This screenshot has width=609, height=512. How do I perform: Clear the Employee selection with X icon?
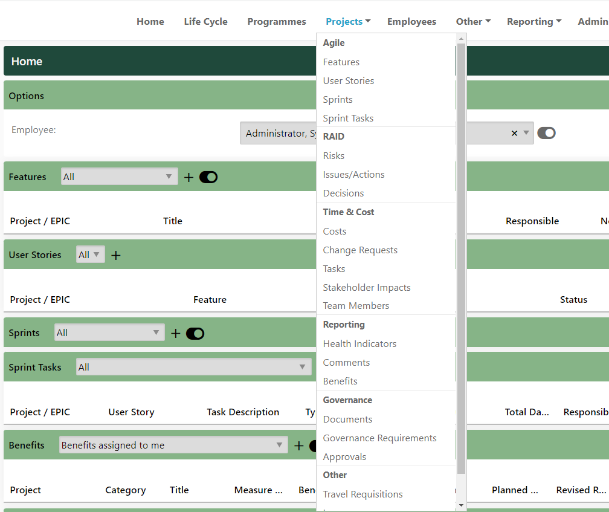[x=514, y=133]
